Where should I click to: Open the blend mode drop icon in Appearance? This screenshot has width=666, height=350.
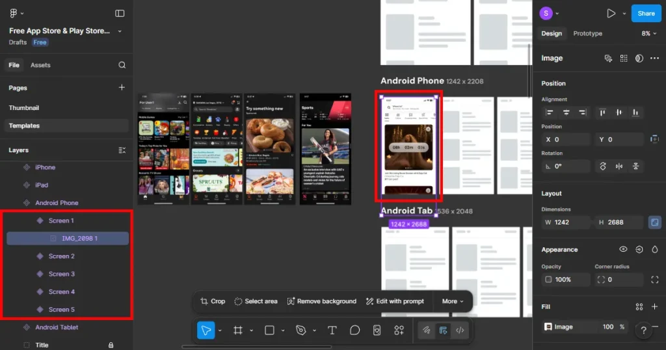coord(654,249)
